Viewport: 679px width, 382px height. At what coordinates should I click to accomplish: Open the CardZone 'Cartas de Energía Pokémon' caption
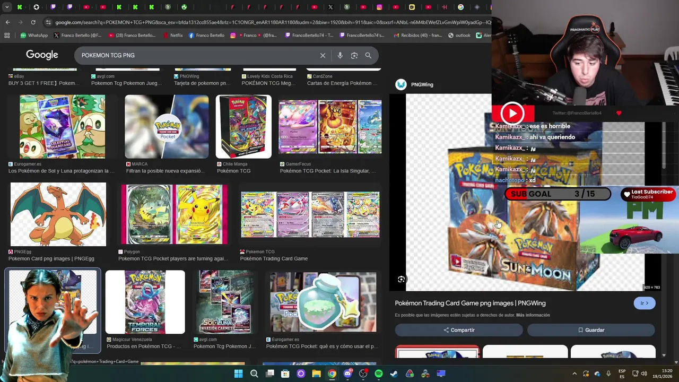pos(342,83)
